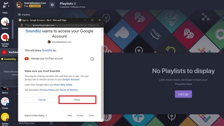Click the Terms footer link
This screenshot has width=224, height=126.
(x=91, y=115)
